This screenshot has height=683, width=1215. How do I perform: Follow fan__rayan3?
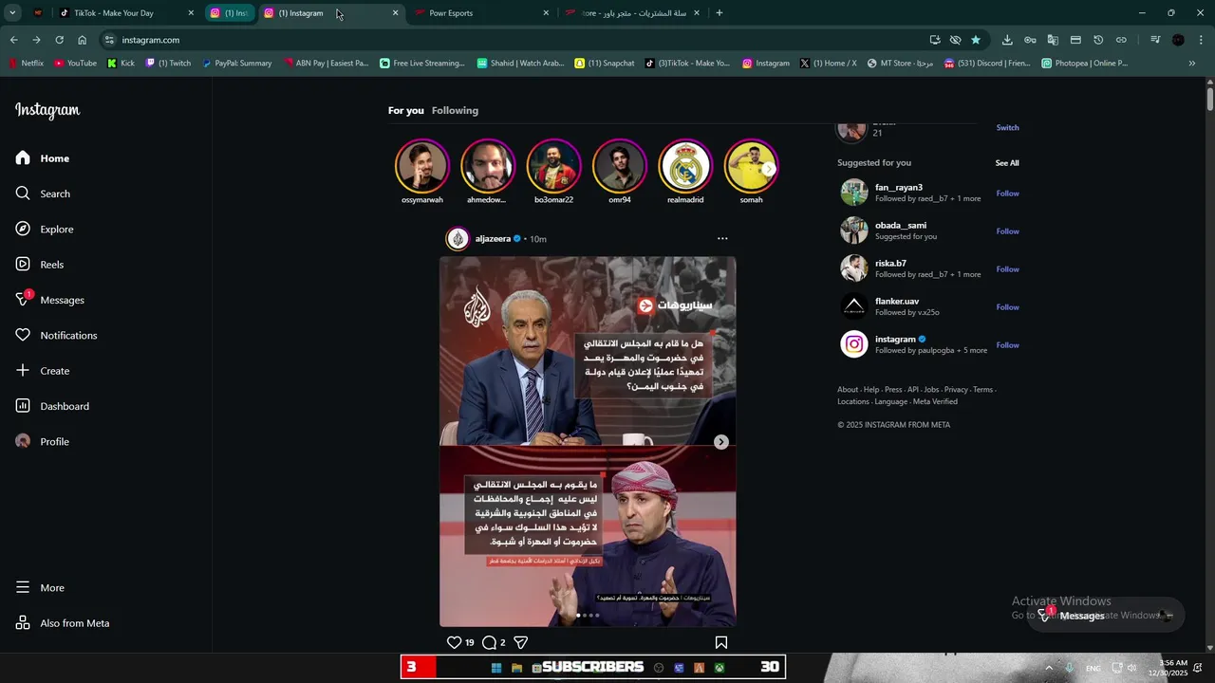(x=1007, y=194)
